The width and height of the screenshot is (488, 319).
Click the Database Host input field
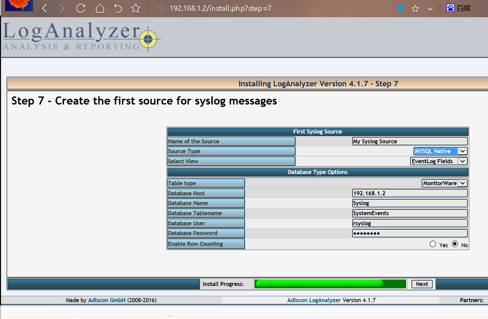(x=410, y=193)
